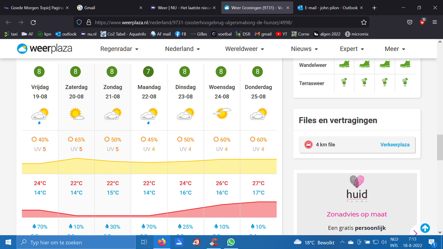The height and width of the screenshot is (249, 443).
Task: Open a new tab with plus
Action: point(374,7)
